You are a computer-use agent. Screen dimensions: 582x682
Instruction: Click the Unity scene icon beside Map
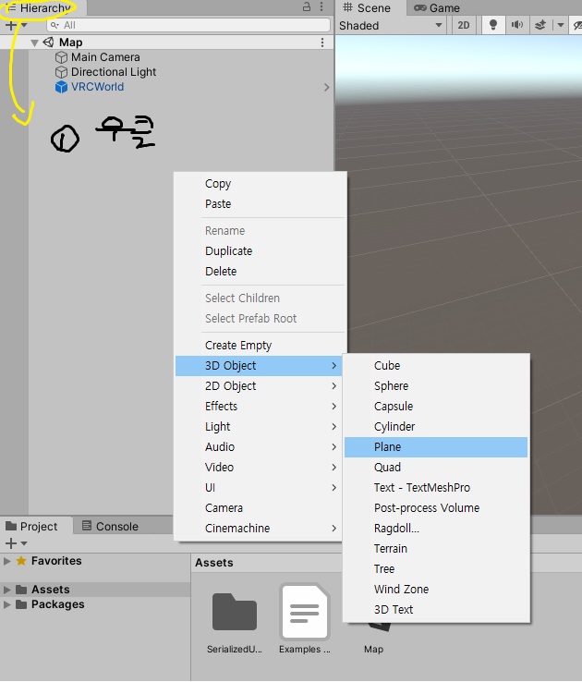click(49, 43)
